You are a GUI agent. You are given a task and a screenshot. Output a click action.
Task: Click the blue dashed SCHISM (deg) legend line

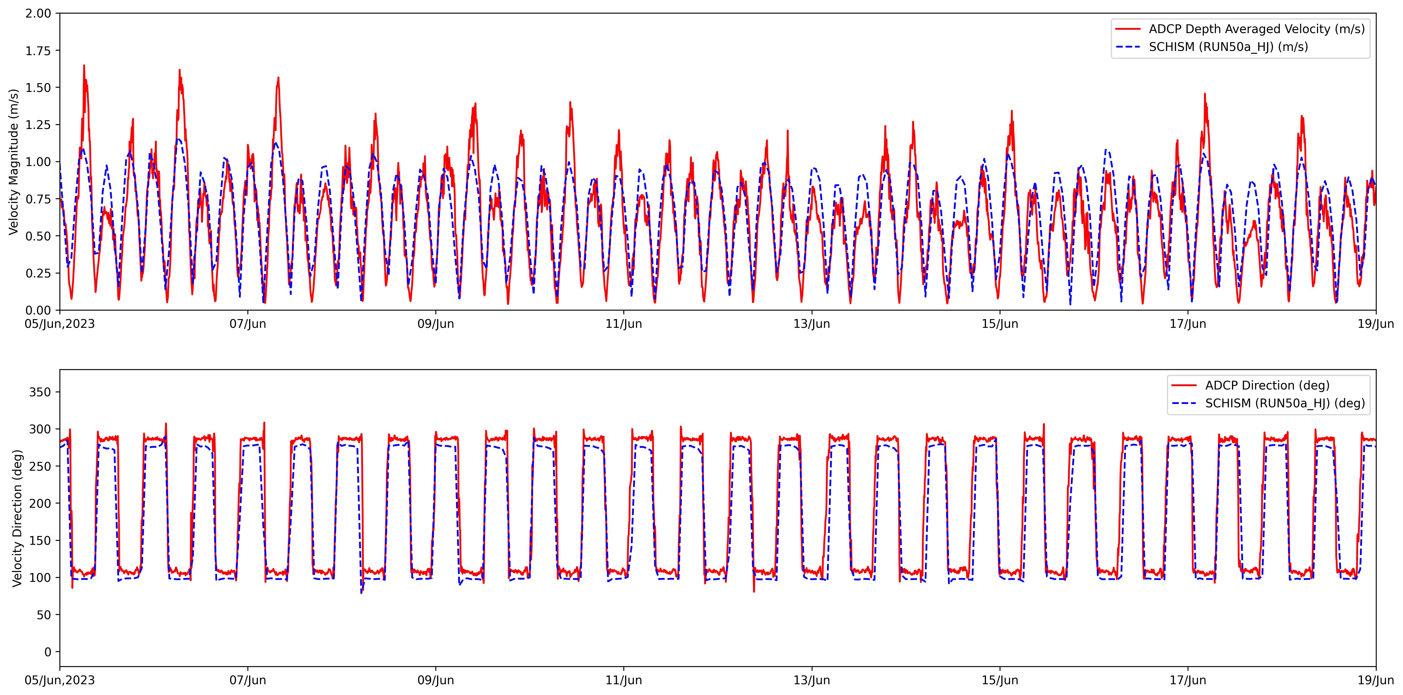click(1184, 403)
